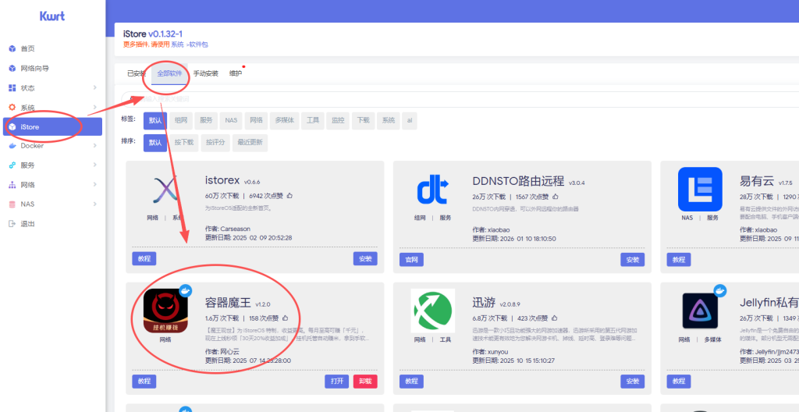Click the 网络 topology icon in sidebar
This screenshot has height=412, width=799.
click(12, 185)
